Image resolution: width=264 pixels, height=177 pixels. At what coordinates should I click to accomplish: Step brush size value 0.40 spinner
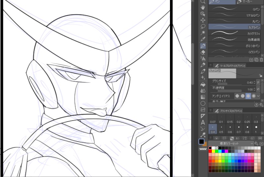(x=254, y=83)
